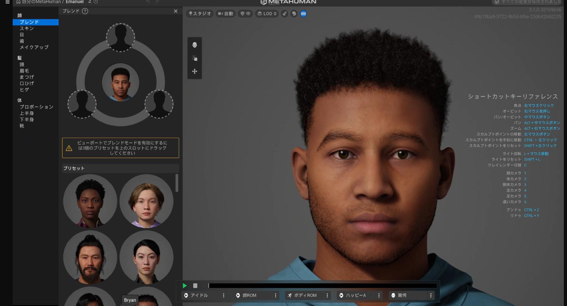Open the スタジオ lighting dropdown

tap(200, 14)
